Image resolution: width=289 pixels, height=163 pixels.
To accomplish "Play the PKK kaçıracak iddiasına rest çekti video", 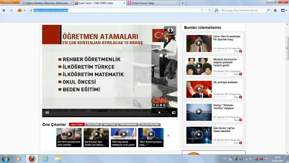I will [124, 134].
